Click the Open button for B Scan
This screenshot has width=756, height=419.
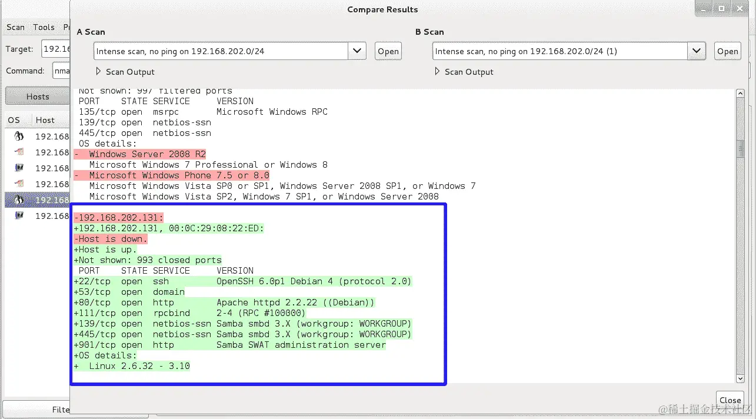(727, 51)
